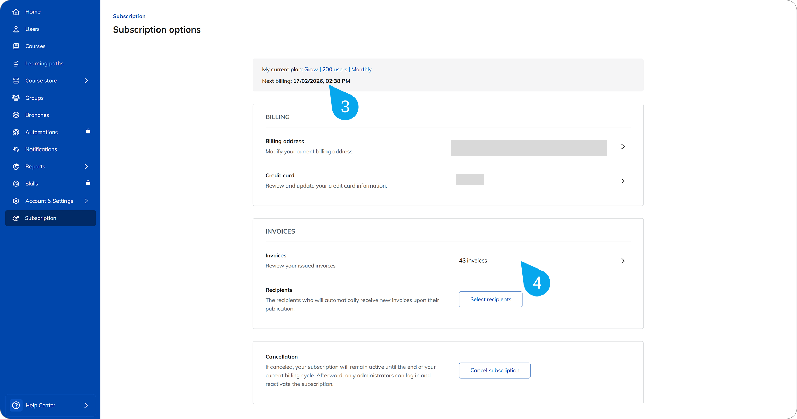797x419 pixels.
Task: Open the 43 invoices list arrow
Action: pyautogui.click(x=623, y=261)
